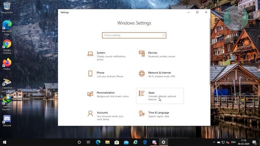This screenshot has width=260, height=146.
Task: Open Mail app from the taskbar
Action: click(x=126, y=142)
